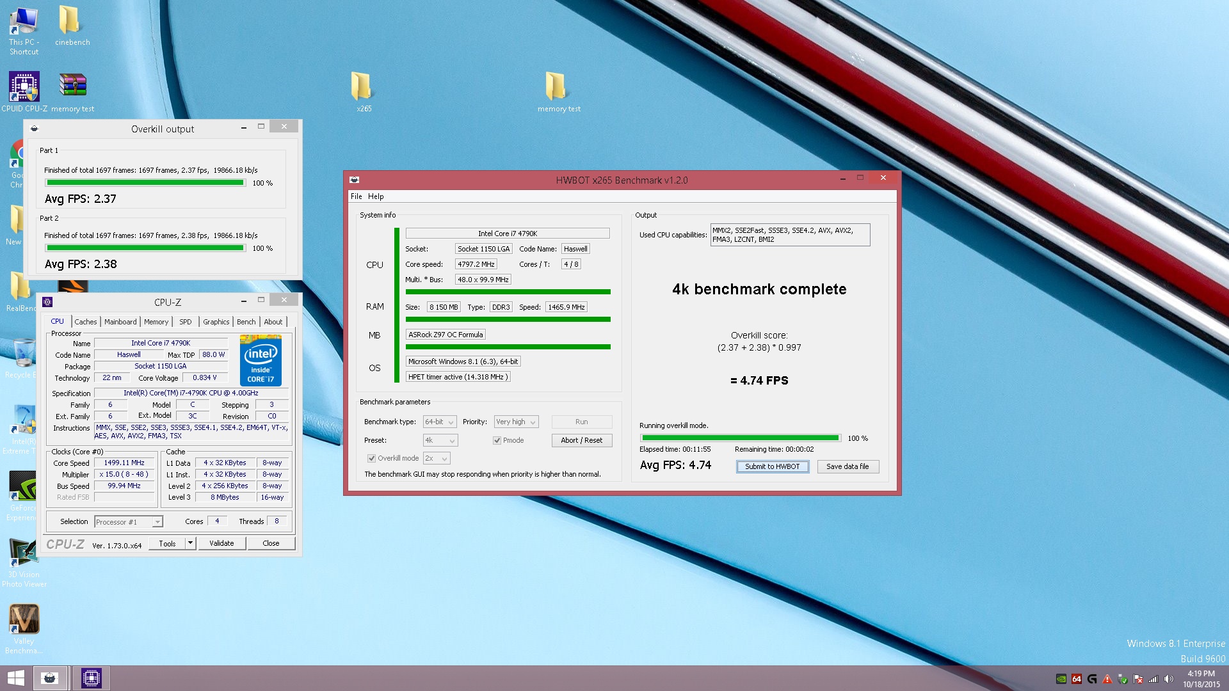Toggle the Pmode checkbox
1229x691 pixels.
[497, 440]
